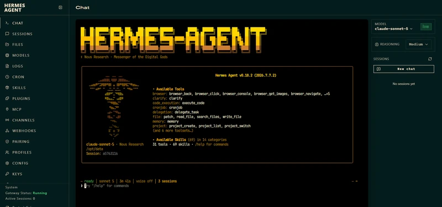Navigate to Pairing page
The width and height of the screenshot is (442, 207).
34,141
